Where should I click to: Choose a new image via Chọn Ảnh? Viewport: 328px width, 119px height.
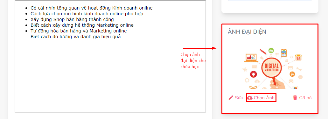261,98
